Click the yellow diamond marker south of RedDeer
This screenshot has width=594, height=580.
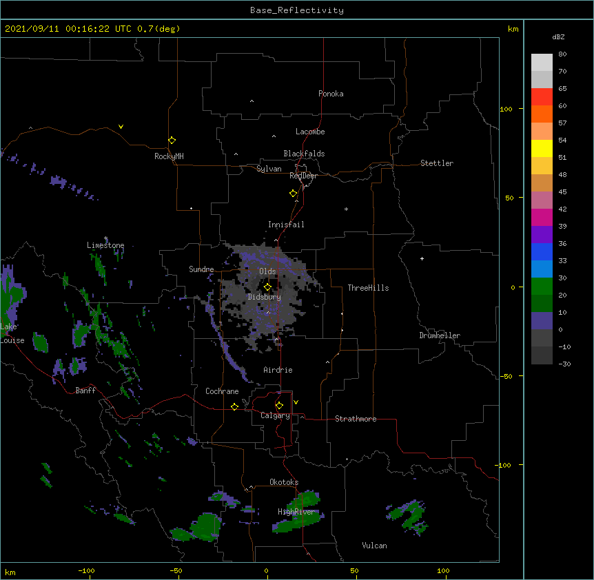coord(294,194)
